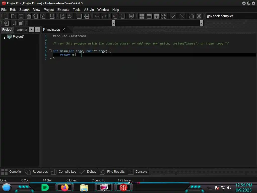The image size is (257, 193).
Task: Open the Project menu
Action: click(49, 10)
